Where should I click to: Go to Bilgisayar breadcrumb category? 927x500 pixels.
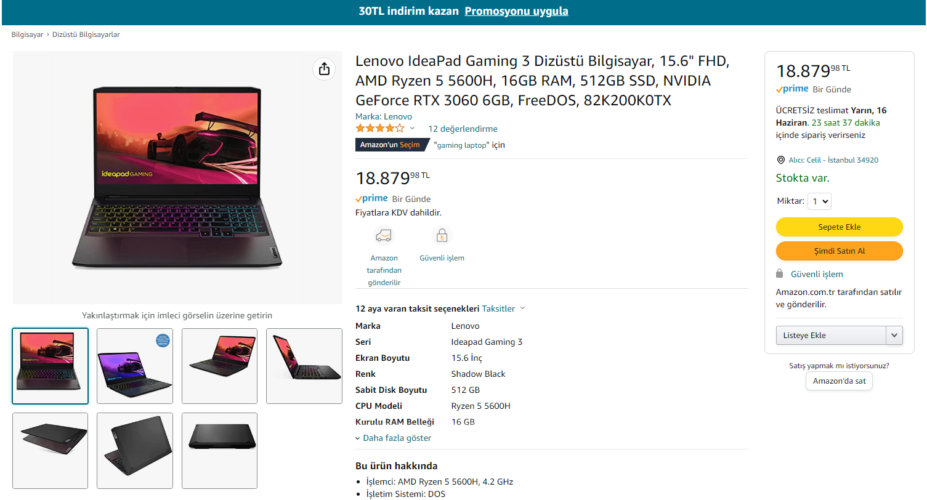tap(27, 34)
